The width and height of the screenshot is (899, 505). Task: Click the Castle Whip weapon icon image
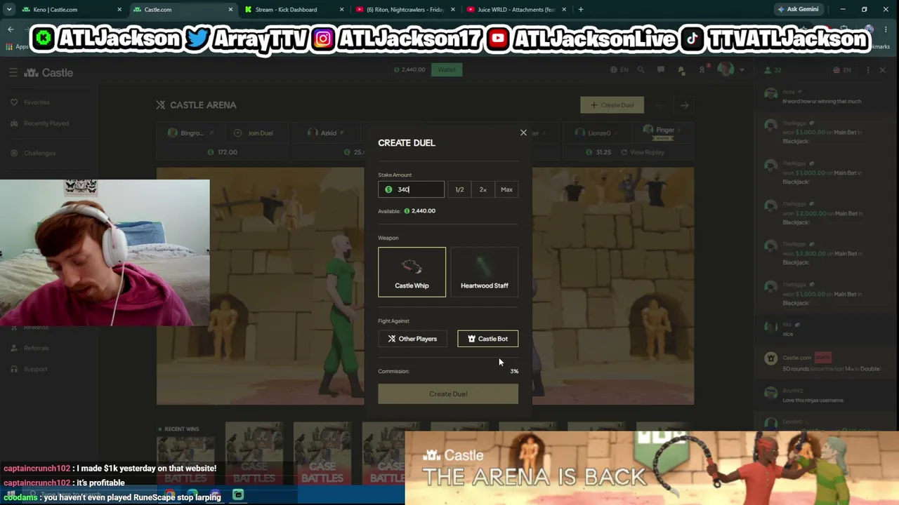pos(412,267)
